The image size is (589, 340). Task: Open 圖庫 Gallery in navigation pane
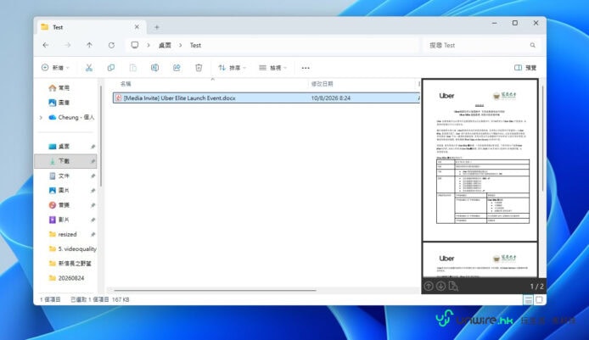coord(64,103)
